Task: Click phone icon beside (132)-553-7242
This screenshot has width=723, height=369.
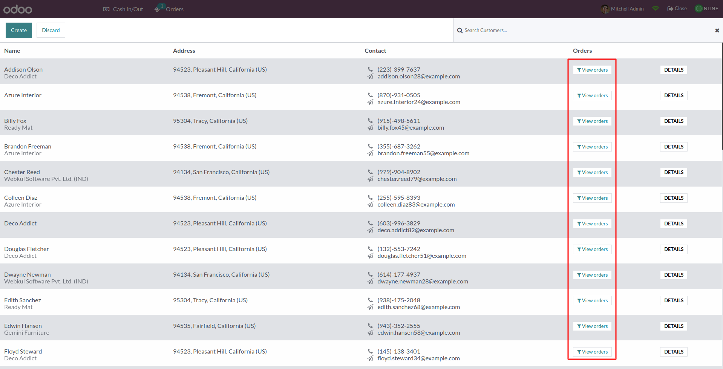Action: point(370,249)
